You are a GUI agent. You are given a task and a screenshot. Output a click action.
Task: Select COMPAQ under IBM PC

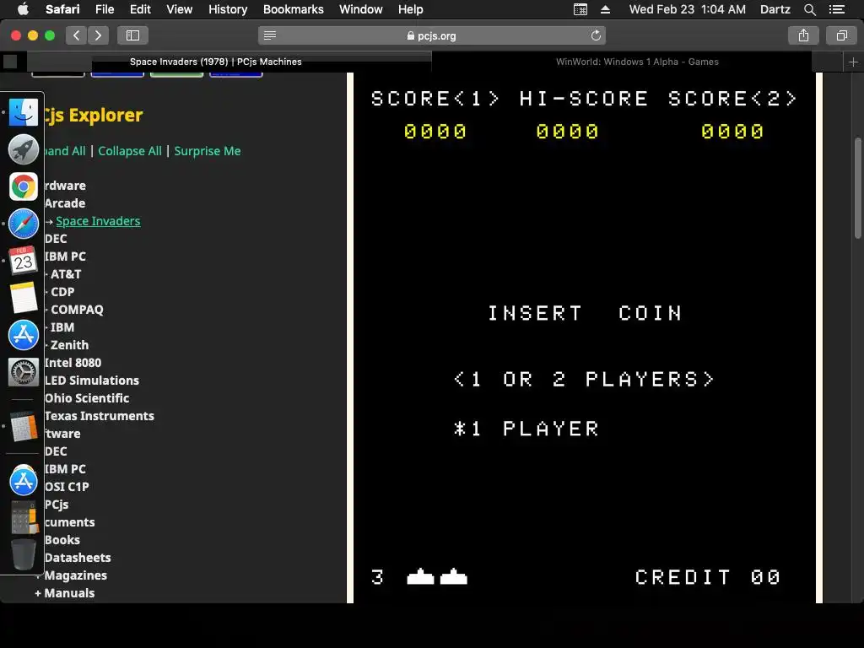tap(77, 310)
